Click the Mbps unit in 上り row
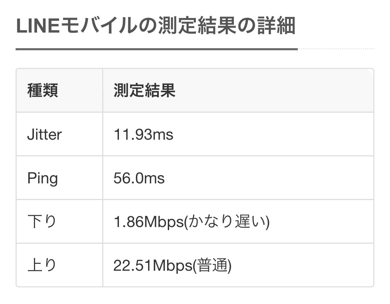 click(x=173, y=266)
